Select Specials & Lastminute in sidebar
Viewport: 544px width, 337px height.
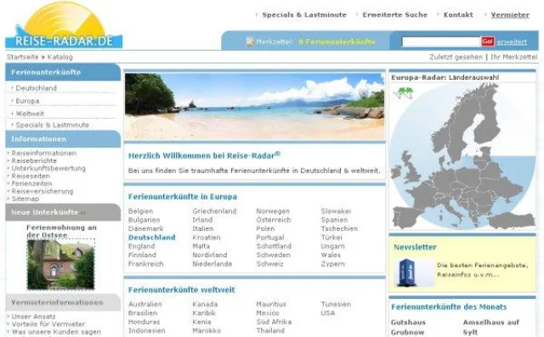[53, 125]
